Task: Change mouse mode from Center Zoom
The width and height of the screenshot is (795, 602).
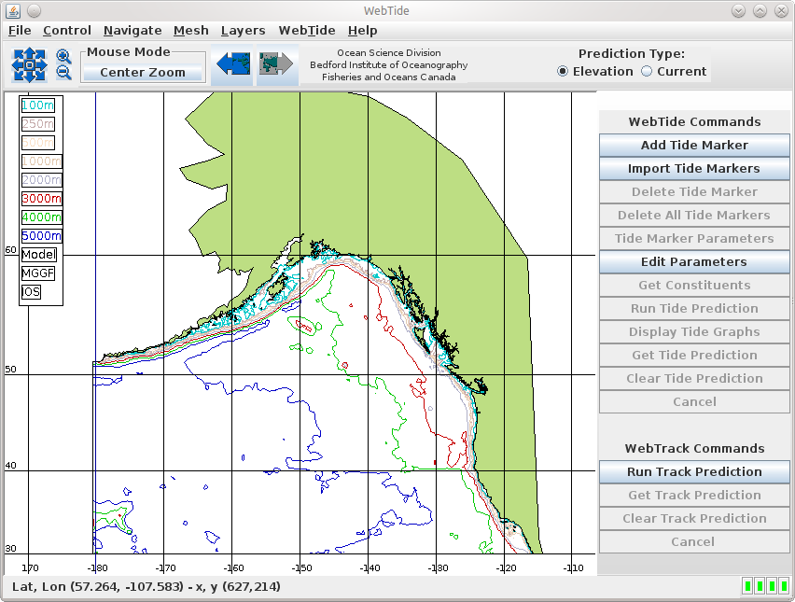Action: (143, 73)
